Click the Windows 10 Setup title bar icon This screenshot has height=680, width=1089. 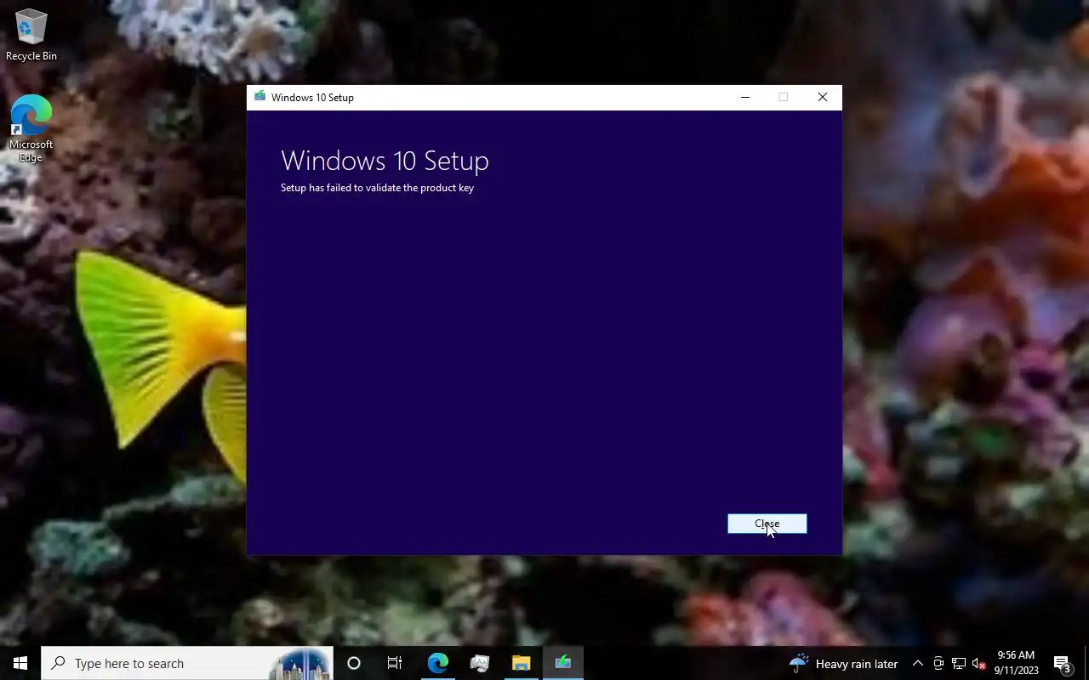[x=259, y=97]
